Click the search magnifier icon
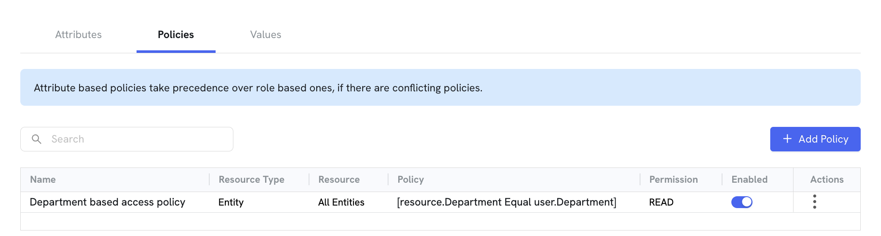The image size is (881, 236). click(x=37, y=139)
